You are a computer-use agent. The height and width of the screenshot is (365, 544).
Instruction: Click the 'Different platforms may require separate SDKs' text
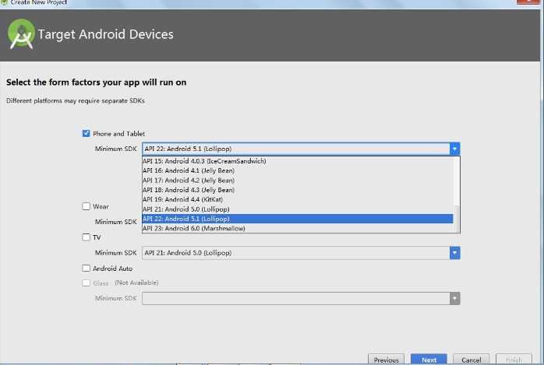pyautogui.click(x=76, y=100)
